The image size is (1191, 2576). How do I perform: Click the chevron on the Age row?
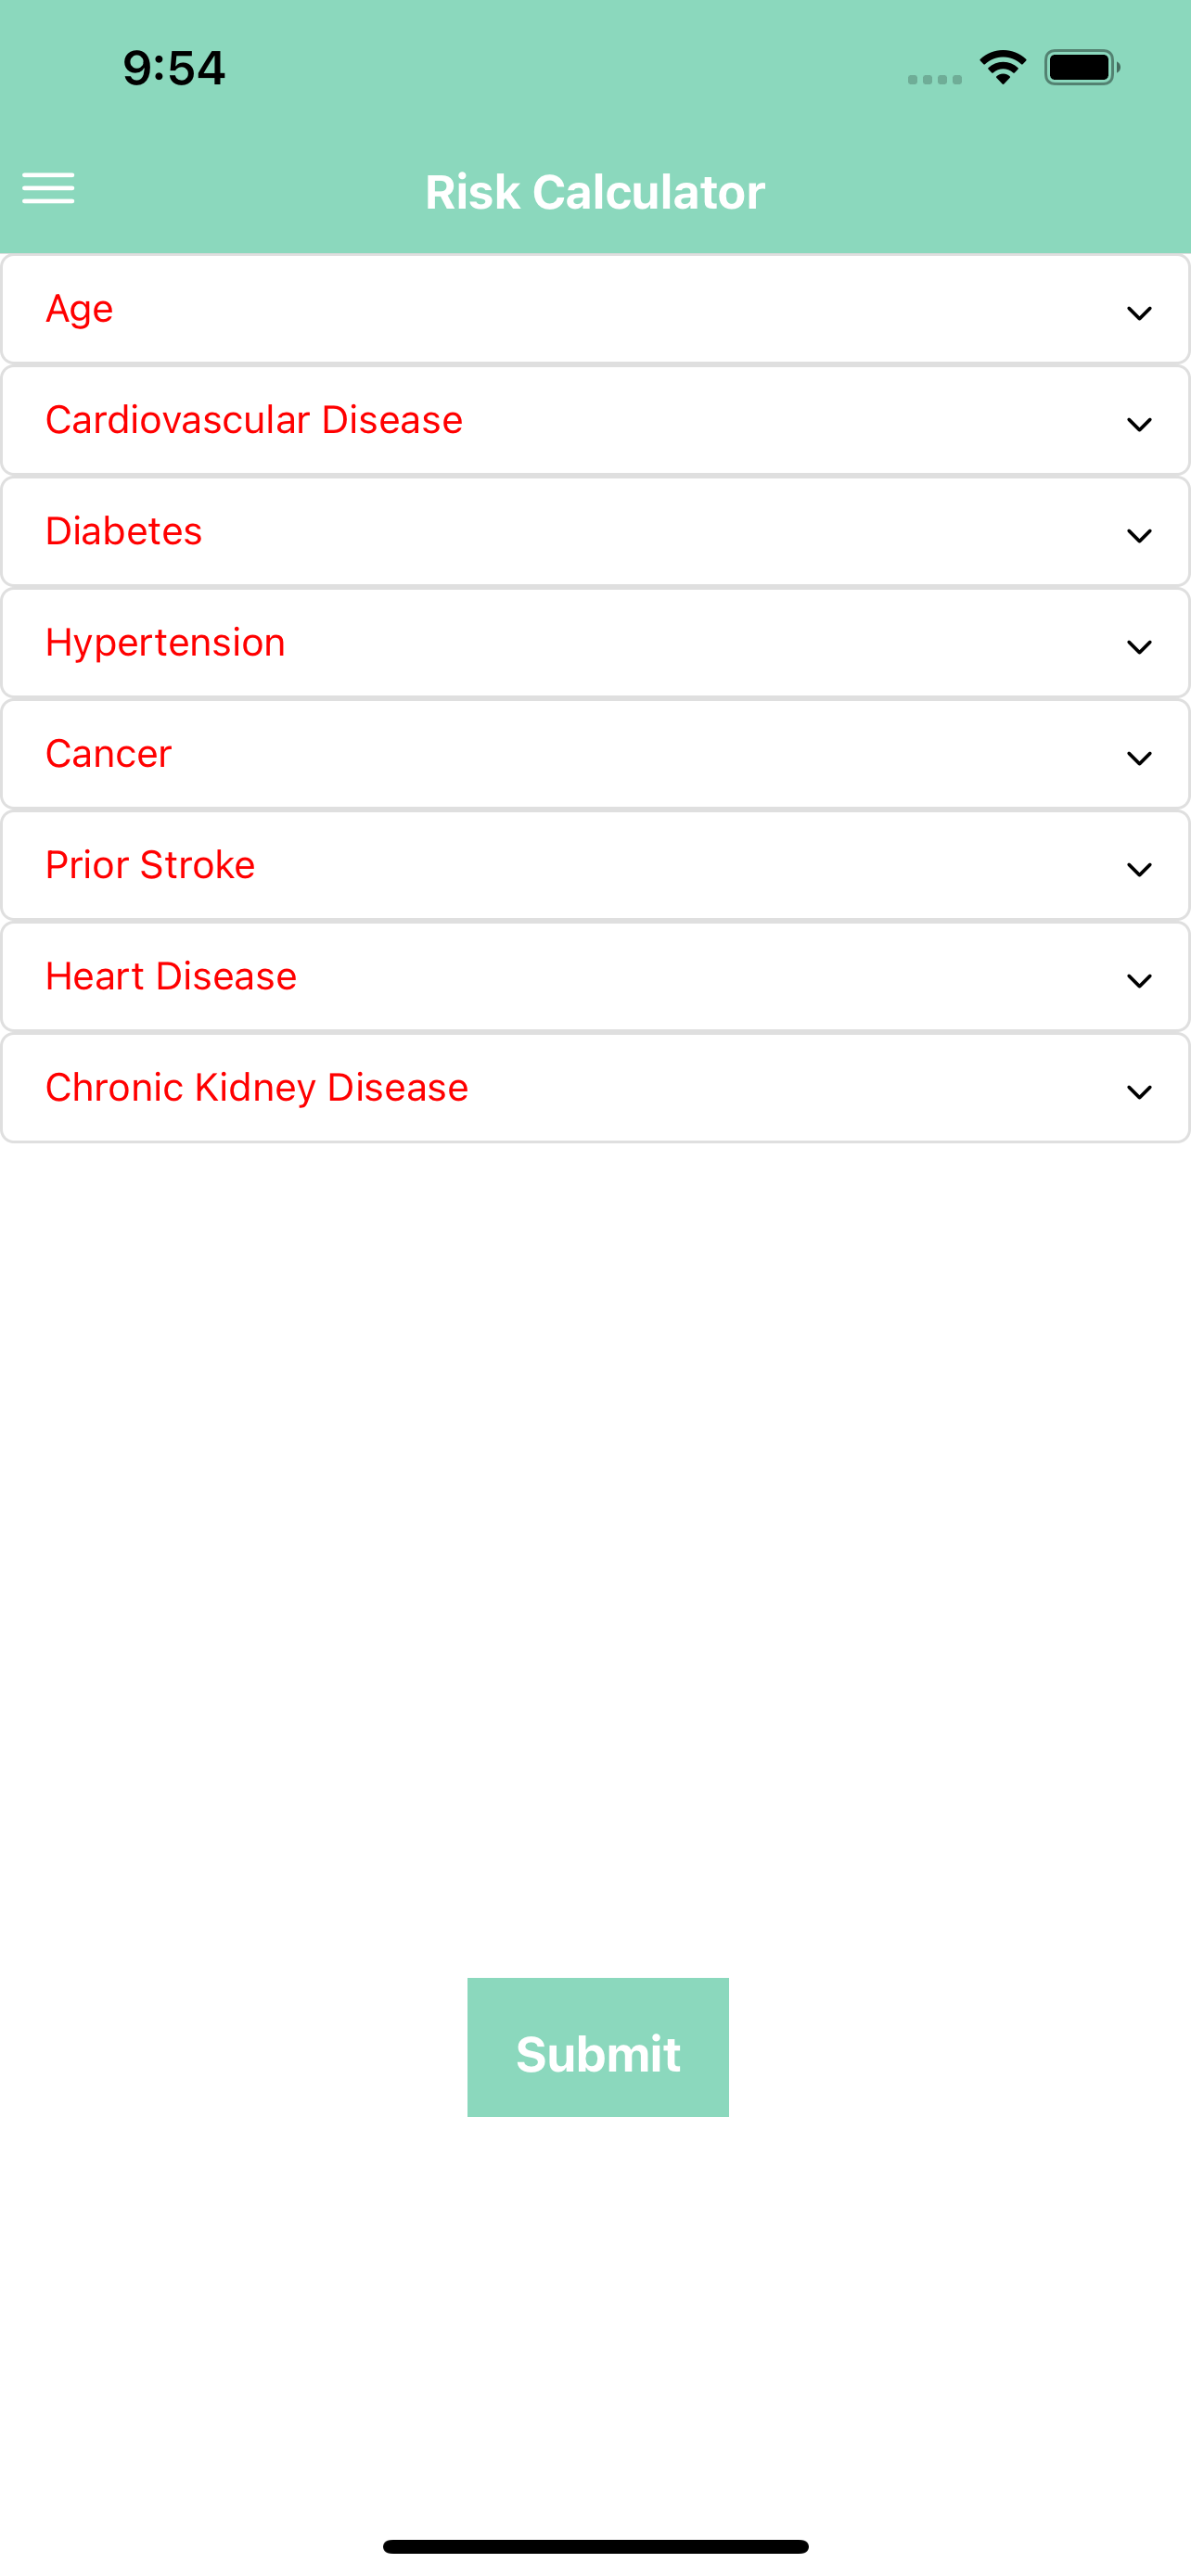1139,313
